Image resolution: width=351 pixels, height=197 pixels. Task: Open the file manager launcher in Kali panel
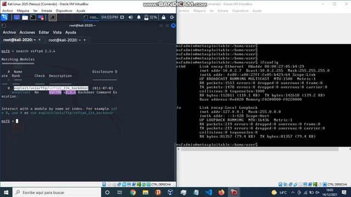(25, 18)
